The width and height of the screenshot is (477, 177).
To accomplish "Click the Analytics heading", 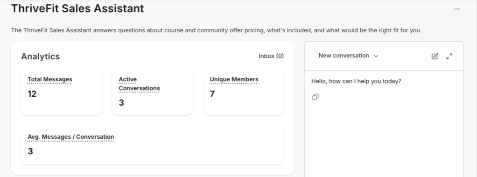I will point(41,57).
